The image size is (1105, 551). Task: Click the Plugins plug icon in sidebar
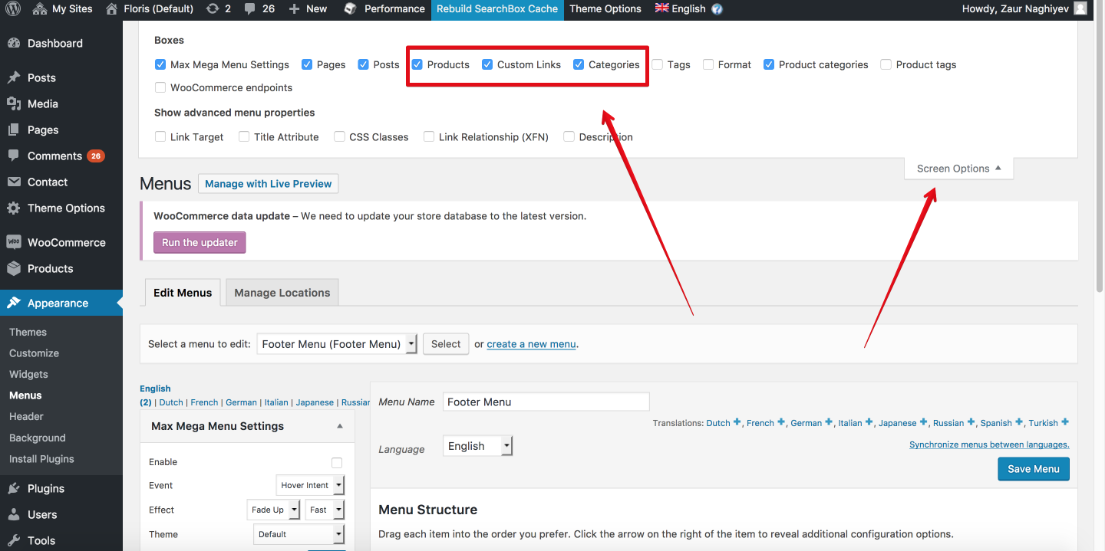click(14, 488)
